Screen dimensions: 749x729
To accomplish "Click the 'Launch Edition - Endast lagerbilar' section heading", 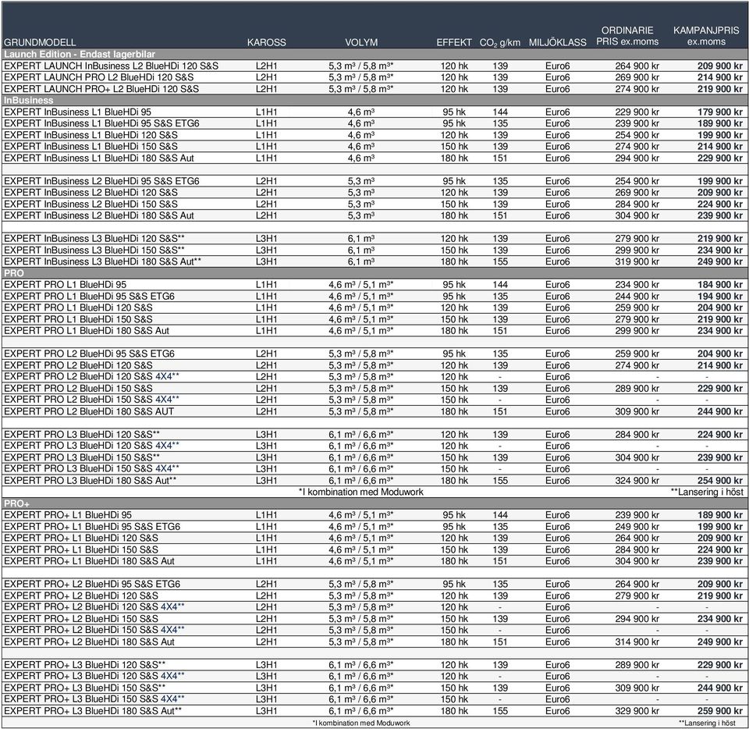I will 80,54.
